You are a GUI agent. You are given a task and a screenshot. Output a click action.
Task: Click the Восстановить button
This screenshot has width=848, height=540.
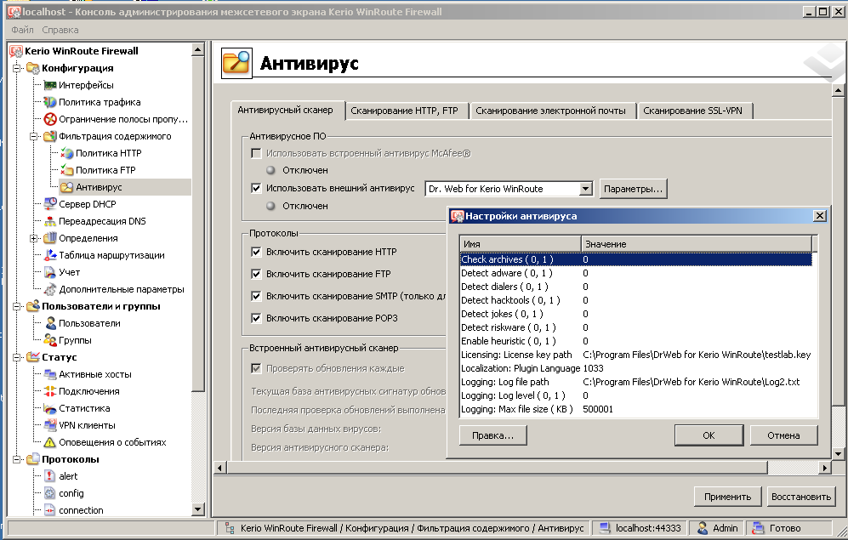point(801,497)
